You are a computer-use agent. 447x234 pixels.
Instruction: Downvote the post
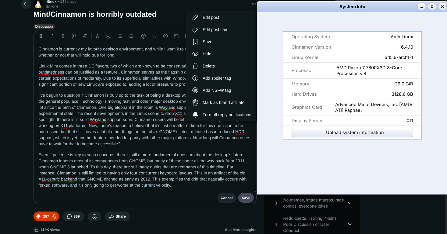coord(54,216)
